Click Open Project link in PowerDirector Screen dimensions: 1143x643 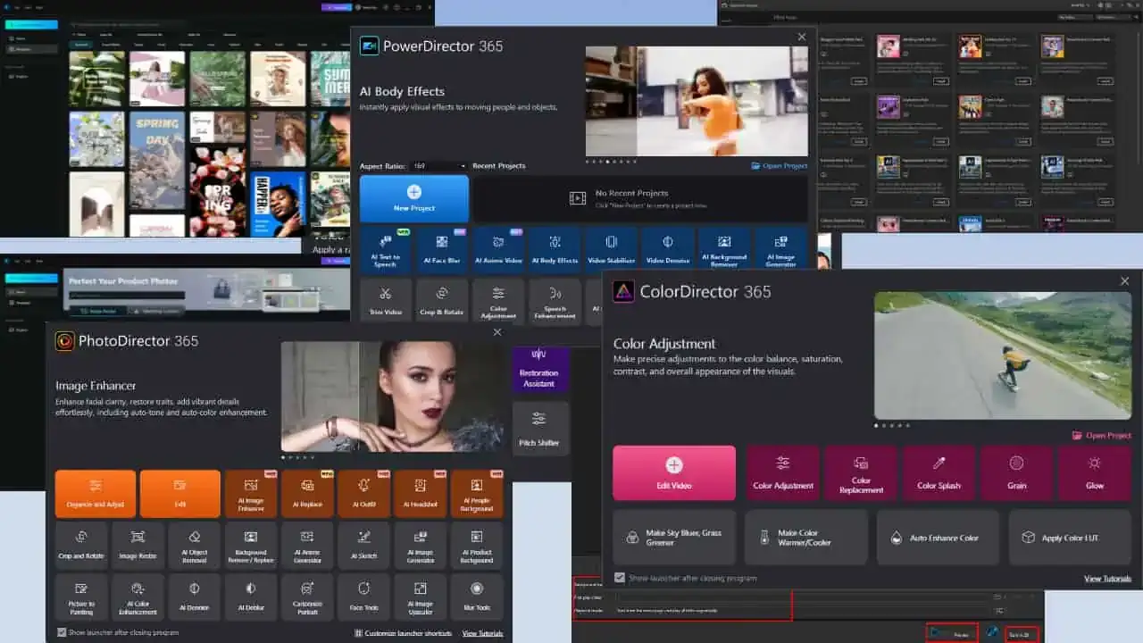(x=780, y=166)
